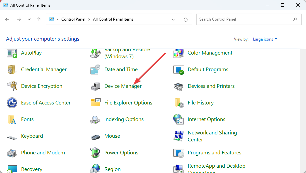Open the Indexing Options link
The image size is (306, 173).
tap(124, 120)
